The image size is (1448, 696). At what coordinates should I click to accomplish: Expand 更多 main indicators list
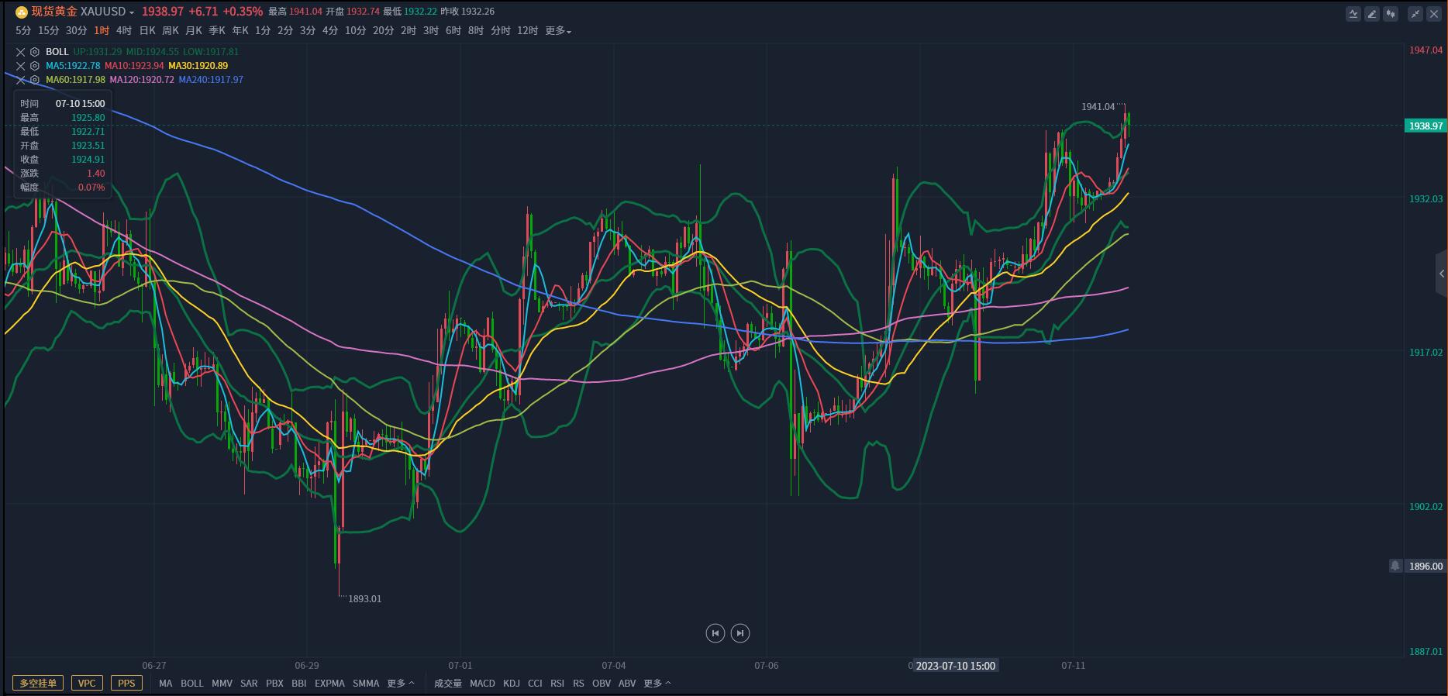point(401,684)
